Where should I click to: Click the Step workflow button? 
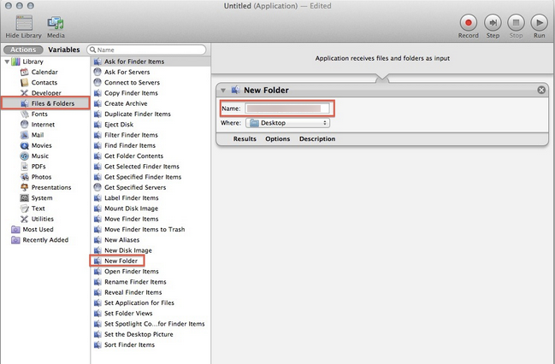point(493,22)
